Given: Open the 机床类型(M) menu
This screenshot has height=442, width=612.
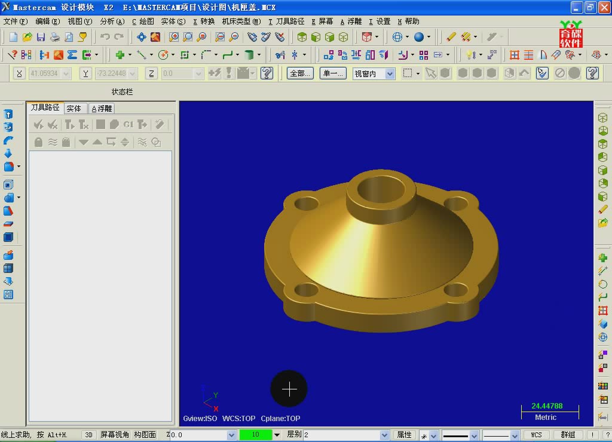Looking at the screenshot, I should pos(241,22).
